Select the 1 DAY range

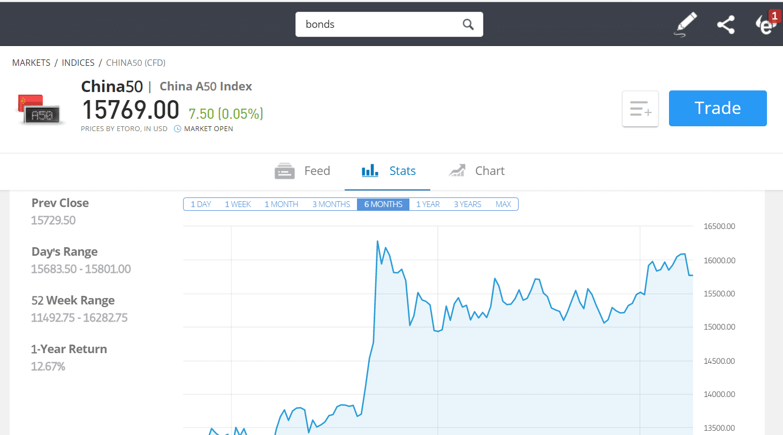click(x=201, y=204)
